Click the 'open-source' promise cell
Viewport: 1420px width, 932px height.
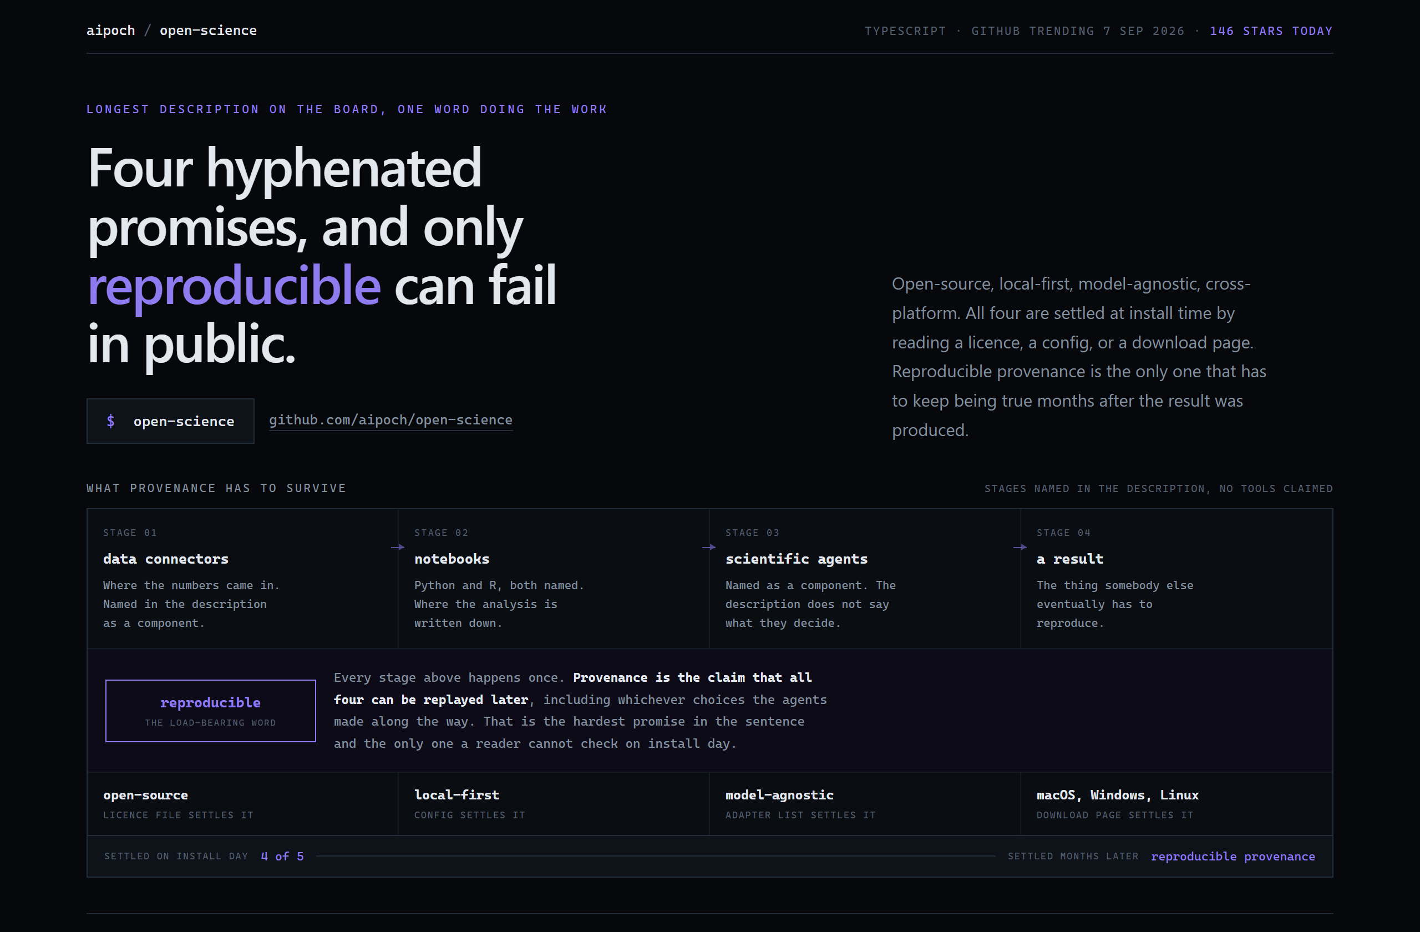click(x=242, y=804)
